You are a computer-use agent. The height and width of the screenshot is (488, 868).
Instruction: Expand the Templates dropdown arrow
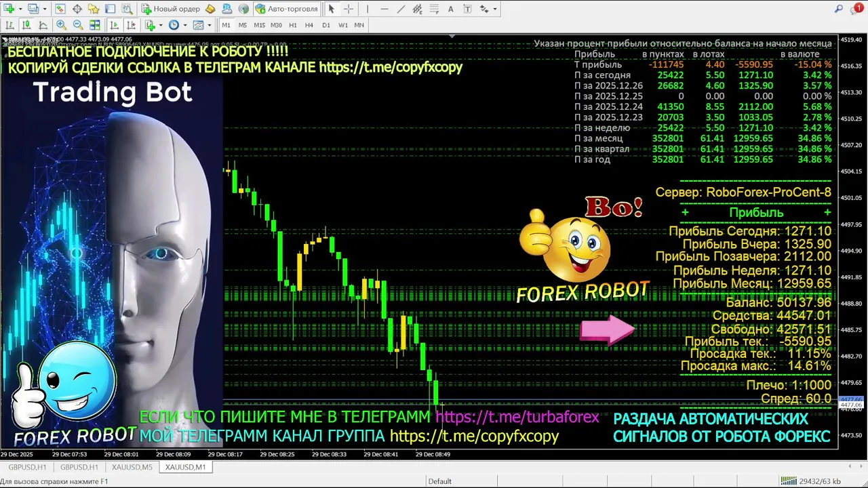(x=210, y=25)
